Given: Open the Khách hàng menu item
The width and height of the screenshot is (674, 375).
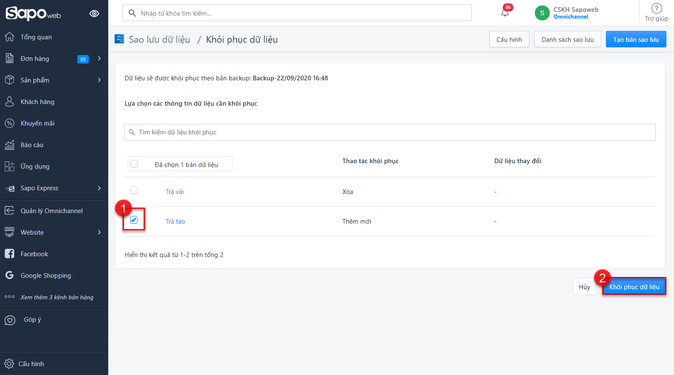Looking at the screenshot, I should pyautogui.click(x=37, y=102).
